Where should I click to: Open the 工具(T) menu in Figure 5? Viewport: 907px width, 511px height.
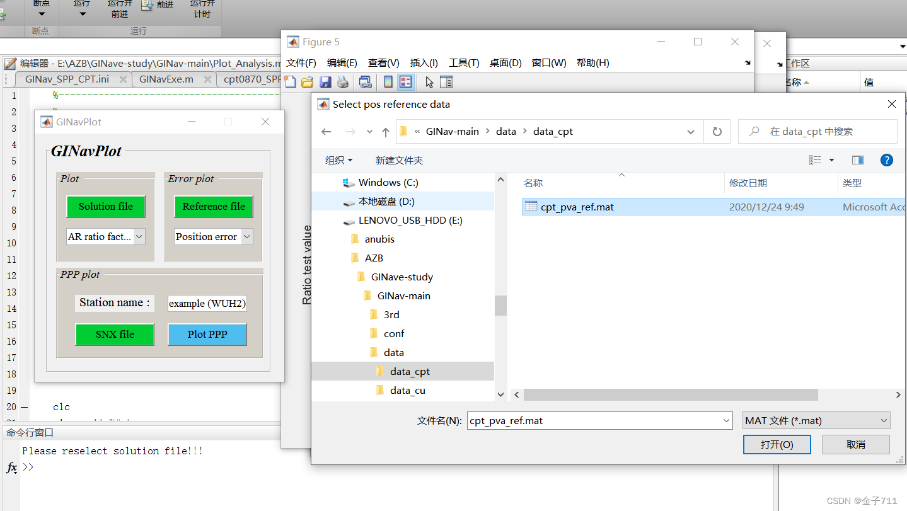tap(463, 62)
